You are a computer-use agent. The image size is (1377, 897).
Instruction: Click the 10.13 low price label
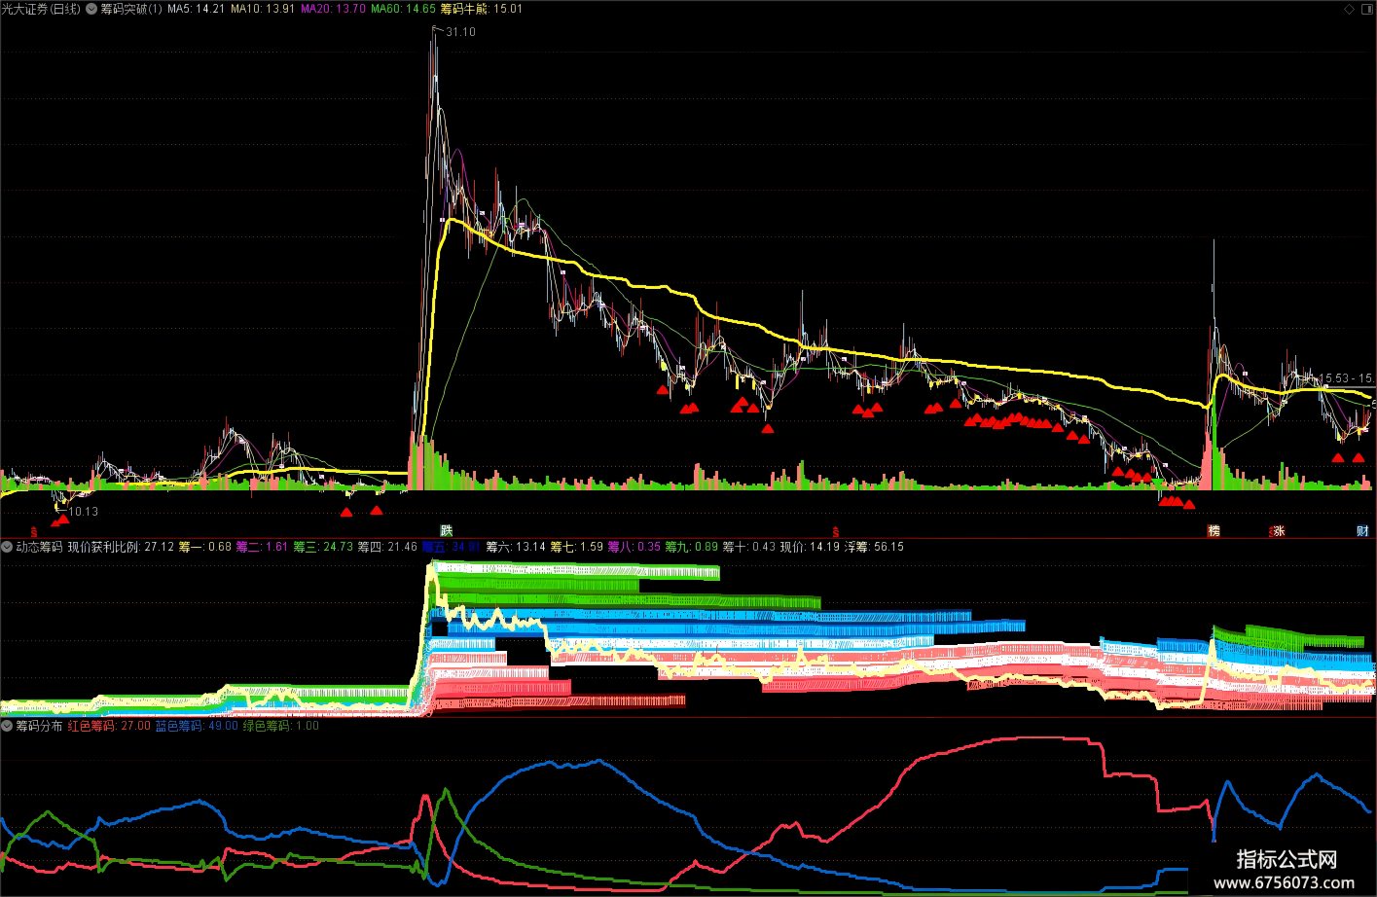tap(78, 512)
